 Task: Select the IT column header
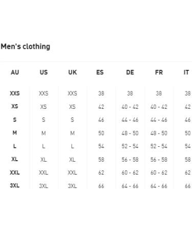[186, 72]
